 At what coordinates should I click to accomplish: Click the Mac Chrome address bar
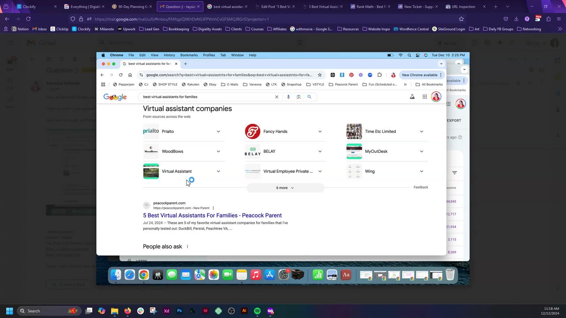pyautogui.click(x=229, y=75)
